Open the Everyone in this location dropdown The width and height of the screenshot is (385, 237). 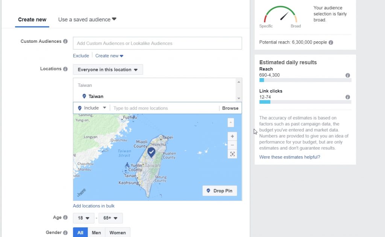click(108, 69)
